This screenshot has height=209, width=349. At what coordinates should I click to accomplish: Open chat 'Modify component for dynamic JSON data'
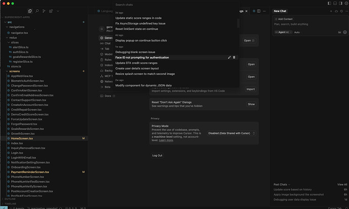tap(143, 86)
